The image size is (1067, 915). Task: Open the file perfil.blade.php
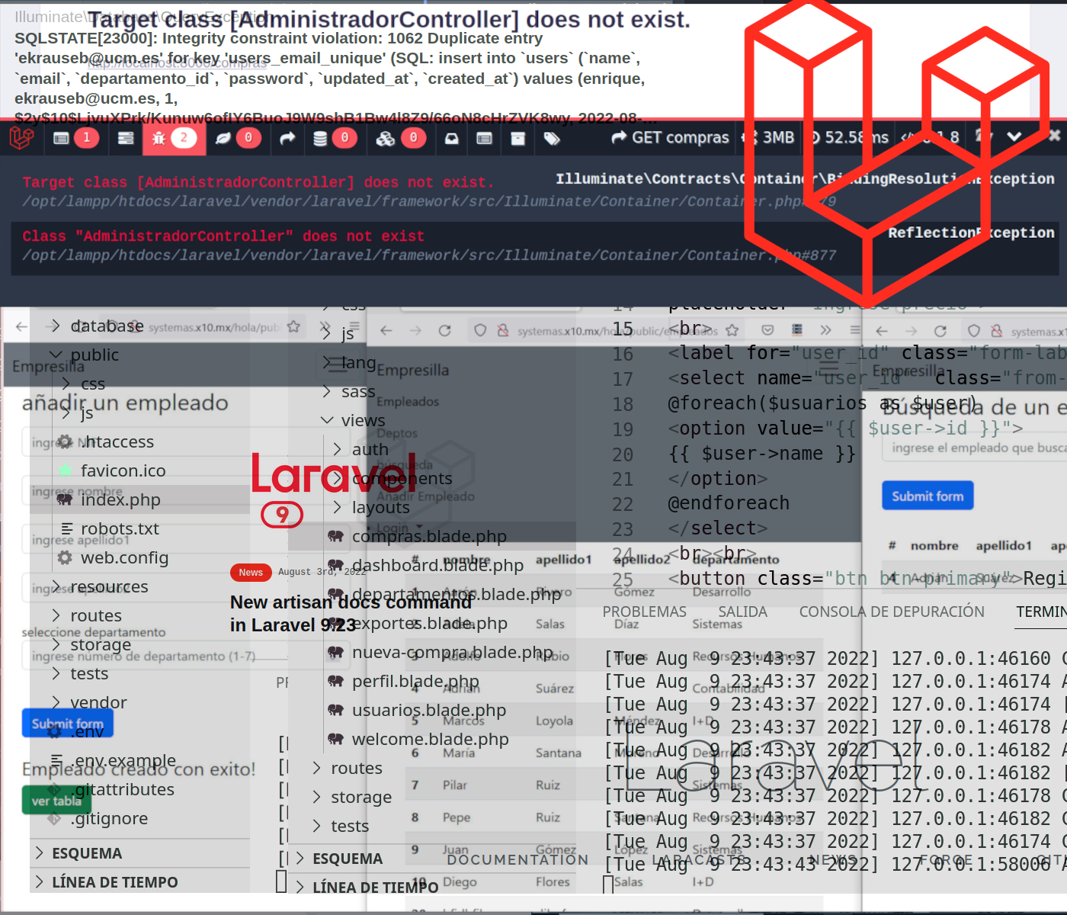(415, 681)
